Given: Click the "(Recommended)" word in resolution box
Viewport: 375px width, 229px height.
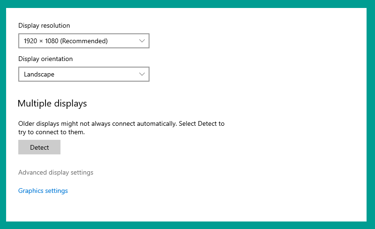Looking at the screenshot, I should coord(84,41).
